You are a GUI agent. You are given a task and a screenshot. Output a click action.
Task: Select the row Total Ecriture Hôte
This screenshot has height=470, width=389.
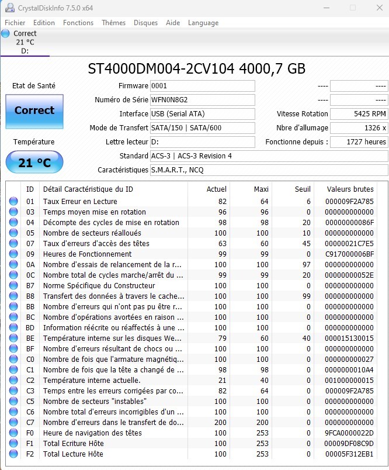[192, 443]
